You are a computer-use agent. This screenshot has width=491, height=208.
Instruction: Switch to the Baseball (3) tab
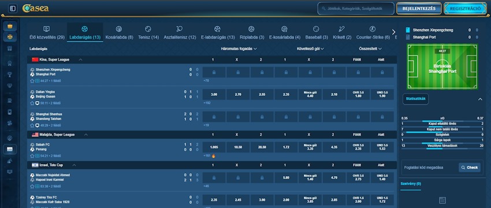[316, 32]
